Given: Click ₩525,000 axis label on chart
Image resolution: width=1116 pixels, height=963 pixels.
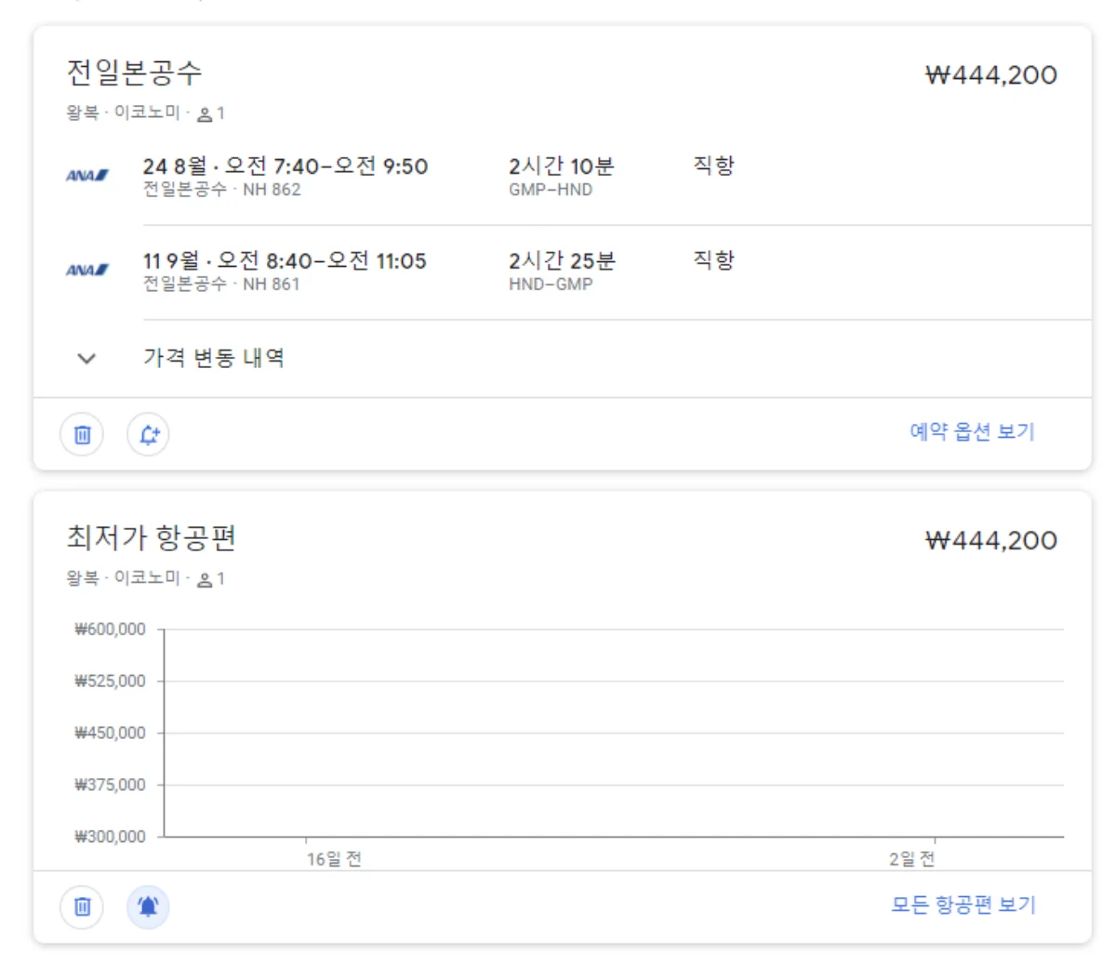Looking at the screenshot, I should point(110,681).
